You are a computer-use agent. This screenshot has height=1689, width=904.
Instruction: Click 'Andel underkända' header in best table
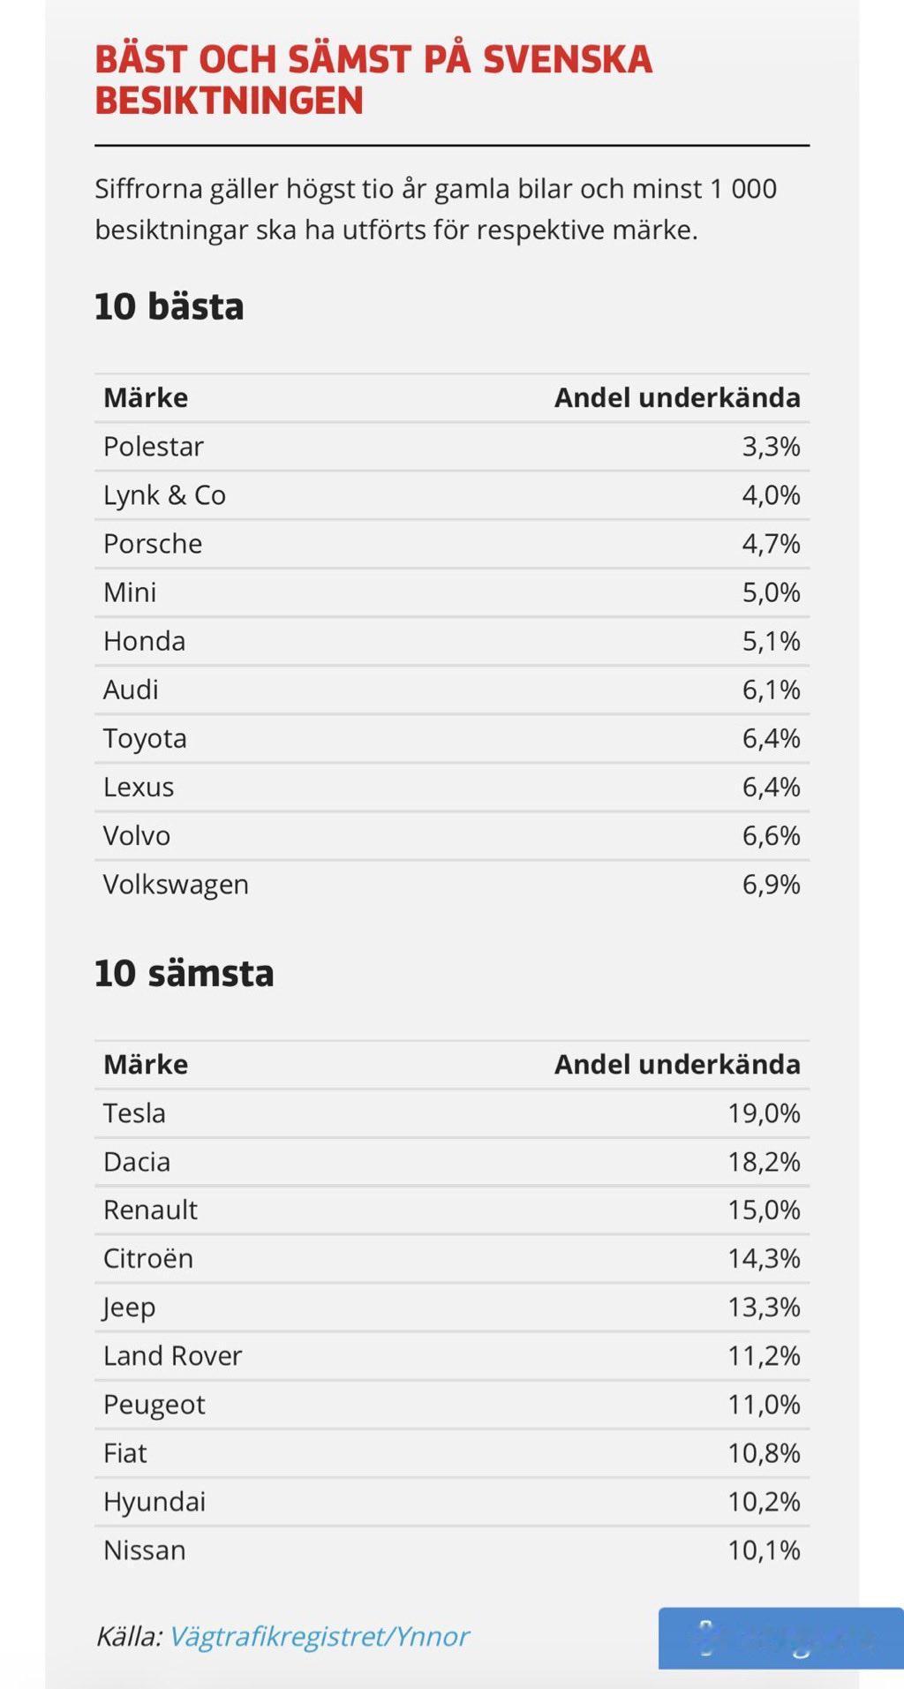click(x=677, y=397)
